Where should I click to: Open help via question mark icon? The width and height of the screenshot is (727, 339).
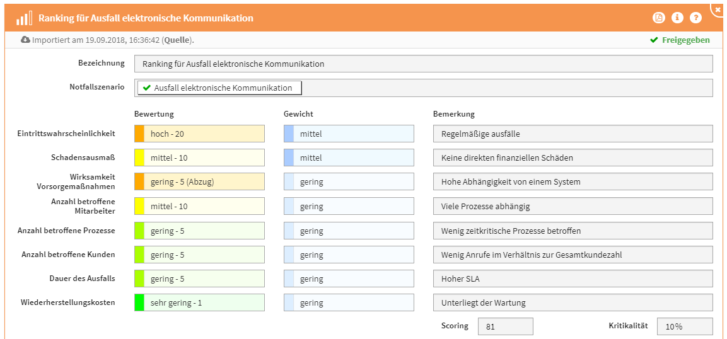click(x=695, y=18)
